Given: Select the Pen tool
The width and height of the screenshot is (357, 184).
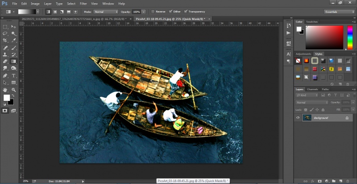Looking at the screenshot, I should click(5, 76).
